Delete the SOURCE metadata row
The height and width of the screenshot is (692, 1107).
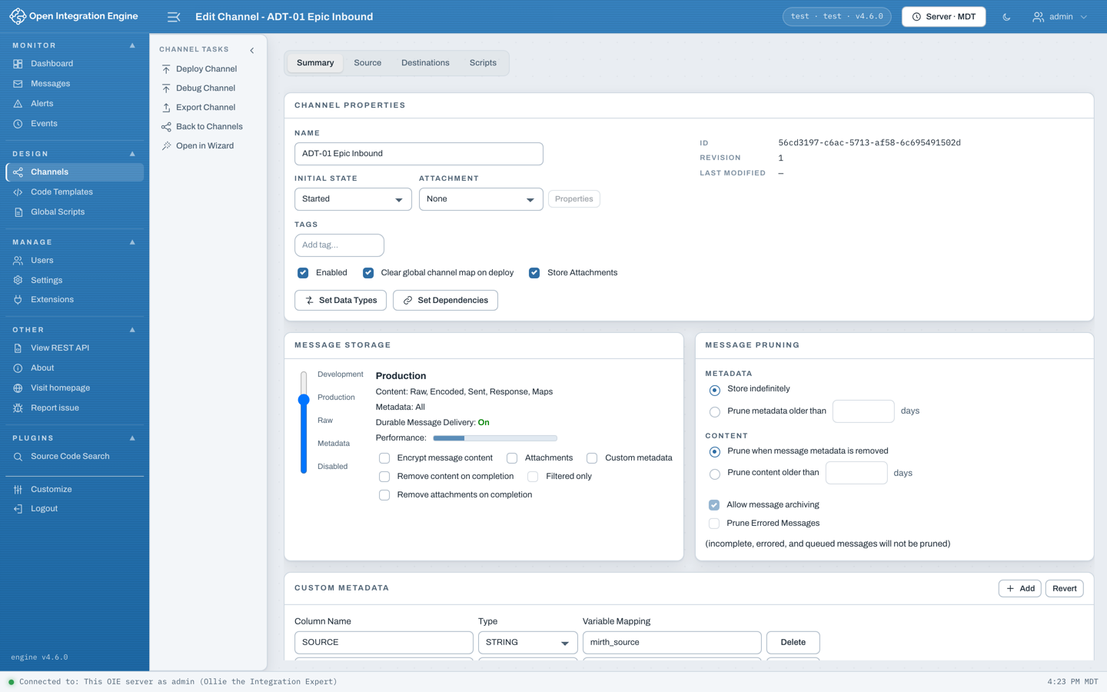(x=793, y=643)
